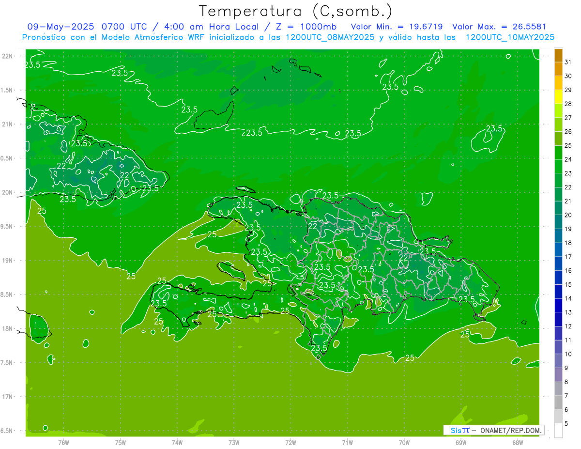581x449 pixels.
Task: Click the '69W' longitude axis label
Action: 461,442
